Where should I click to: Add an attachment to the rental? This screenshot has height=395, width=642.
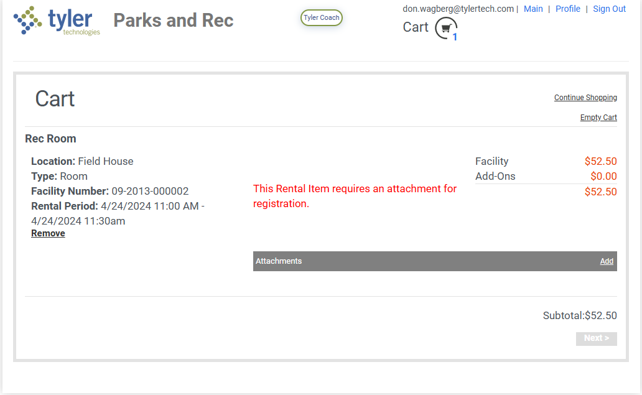[607, 261]
